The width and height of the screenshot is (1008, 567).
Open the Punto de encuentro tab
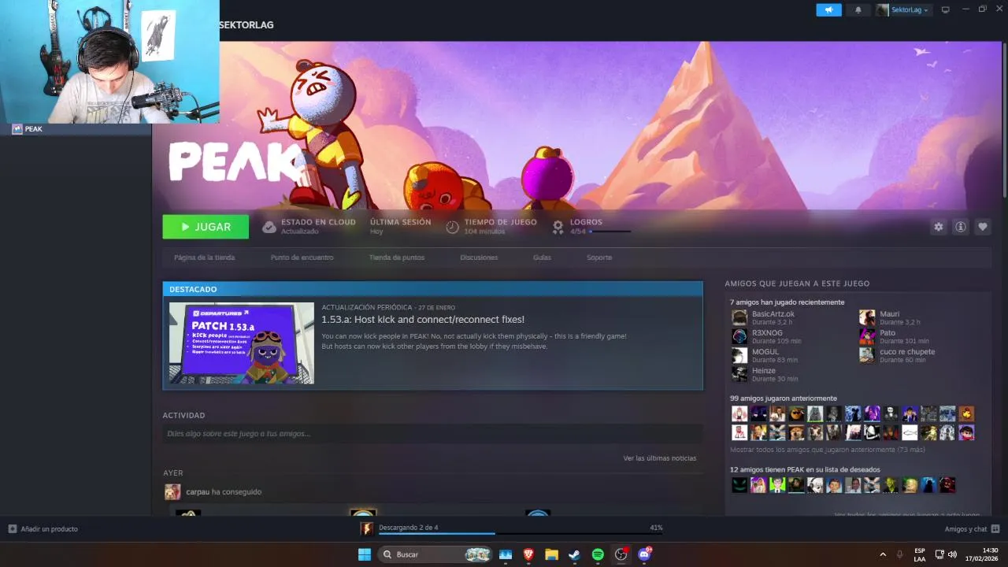tap(302, 258)
